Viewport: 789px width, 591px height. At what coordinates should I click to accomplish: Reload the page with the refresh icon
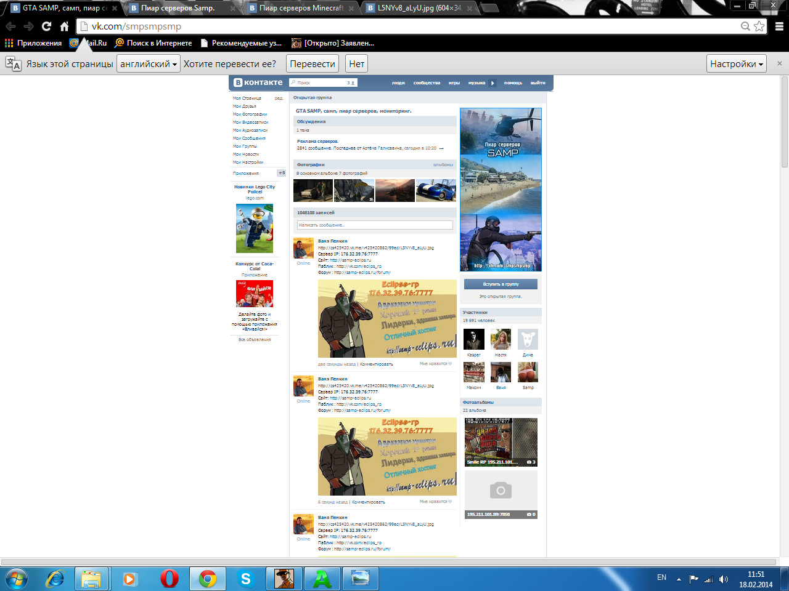pos(46,26)
